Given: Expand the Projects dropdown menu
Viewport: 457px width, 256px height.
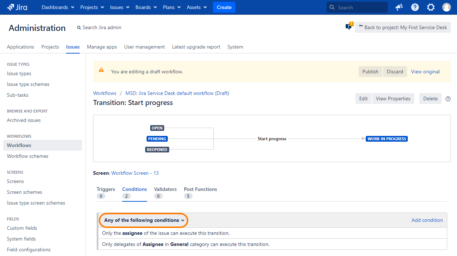Looking at the screenshot, I should pyautogui.click(x=92, y=7).
